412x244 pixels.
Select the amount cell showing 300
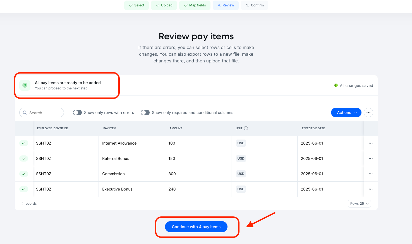[x=198, y=174]
